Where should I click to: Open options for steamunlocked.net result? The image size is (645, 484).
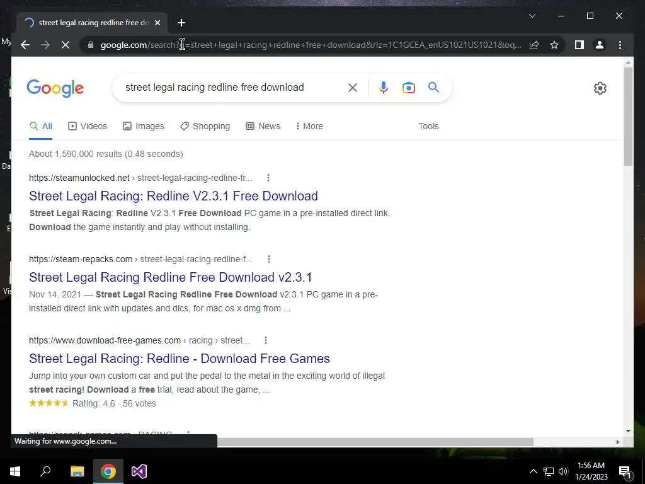click(x=268, y=178)
